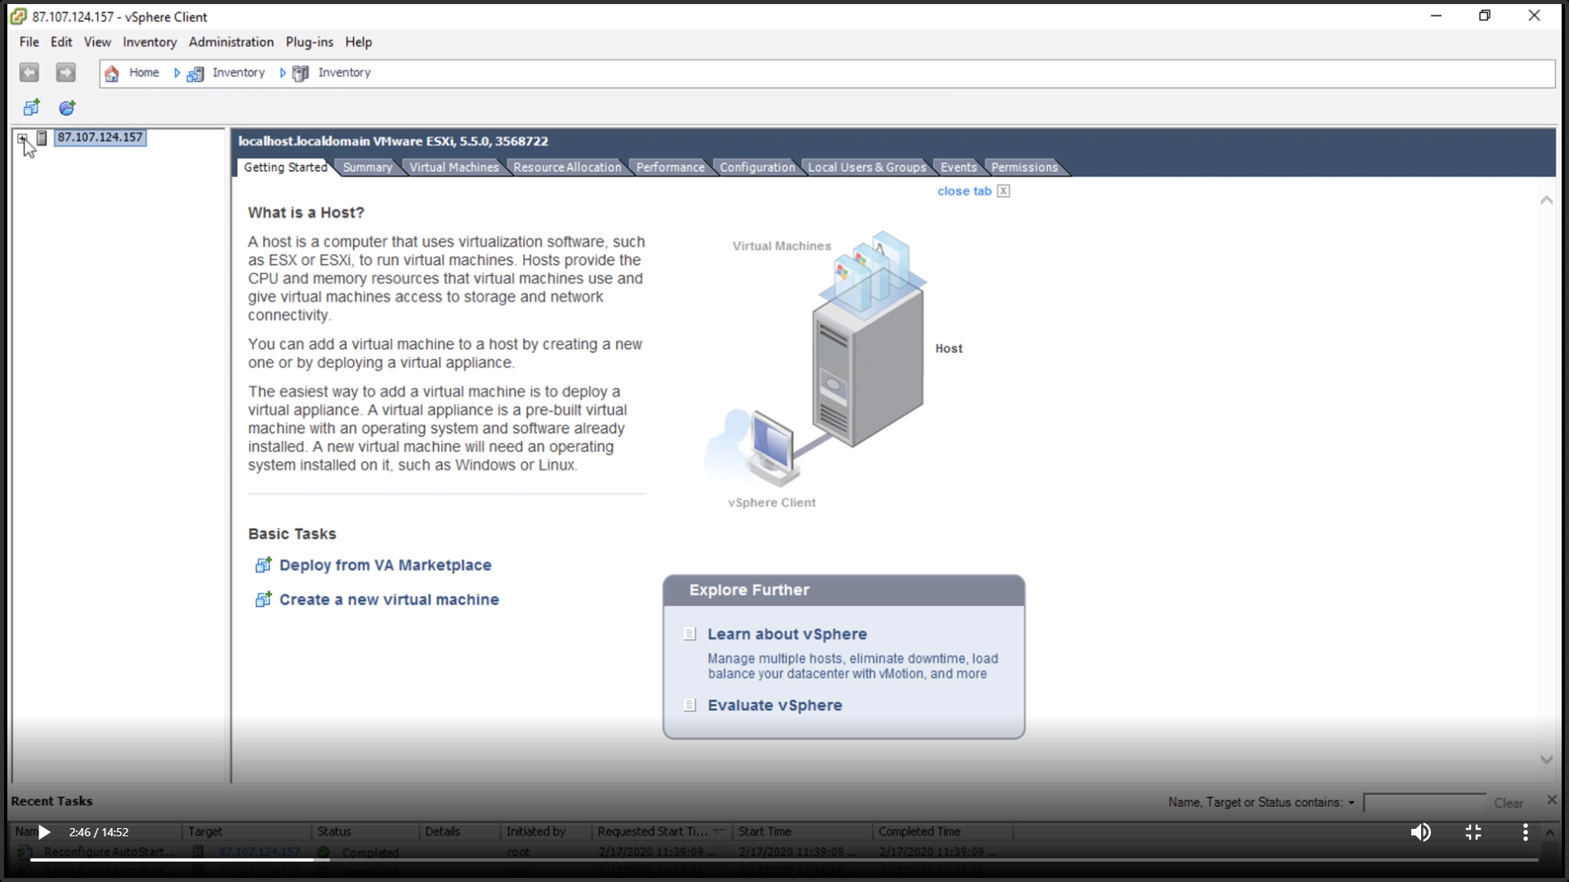Toggle play on the recent tasks video
Viewport: 1569px width, 882px height.
[44, 831]
